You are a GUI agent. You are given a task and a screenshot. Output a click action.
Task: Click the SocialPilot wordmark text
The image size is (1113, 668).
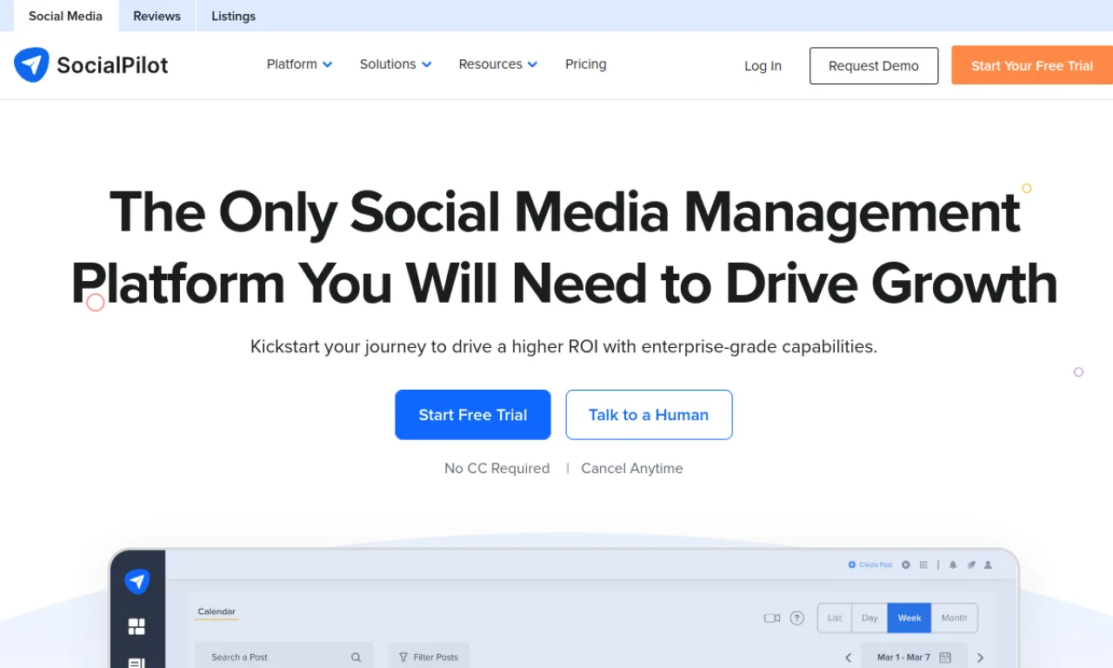tap(112, 65)
